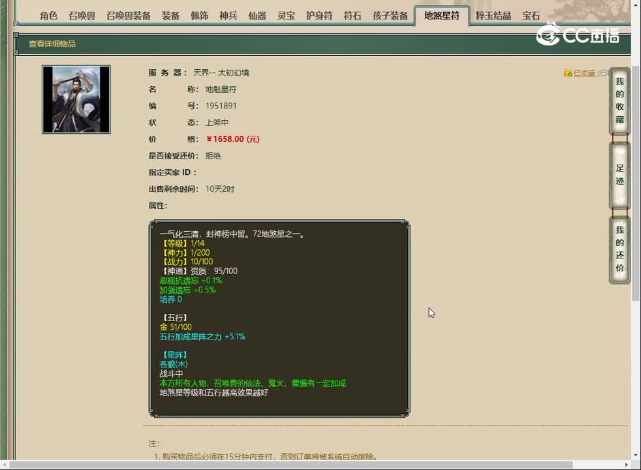The image size is (641, 470).
Task: Open 我的还价 side button
Action: click(x=619, y=249)
